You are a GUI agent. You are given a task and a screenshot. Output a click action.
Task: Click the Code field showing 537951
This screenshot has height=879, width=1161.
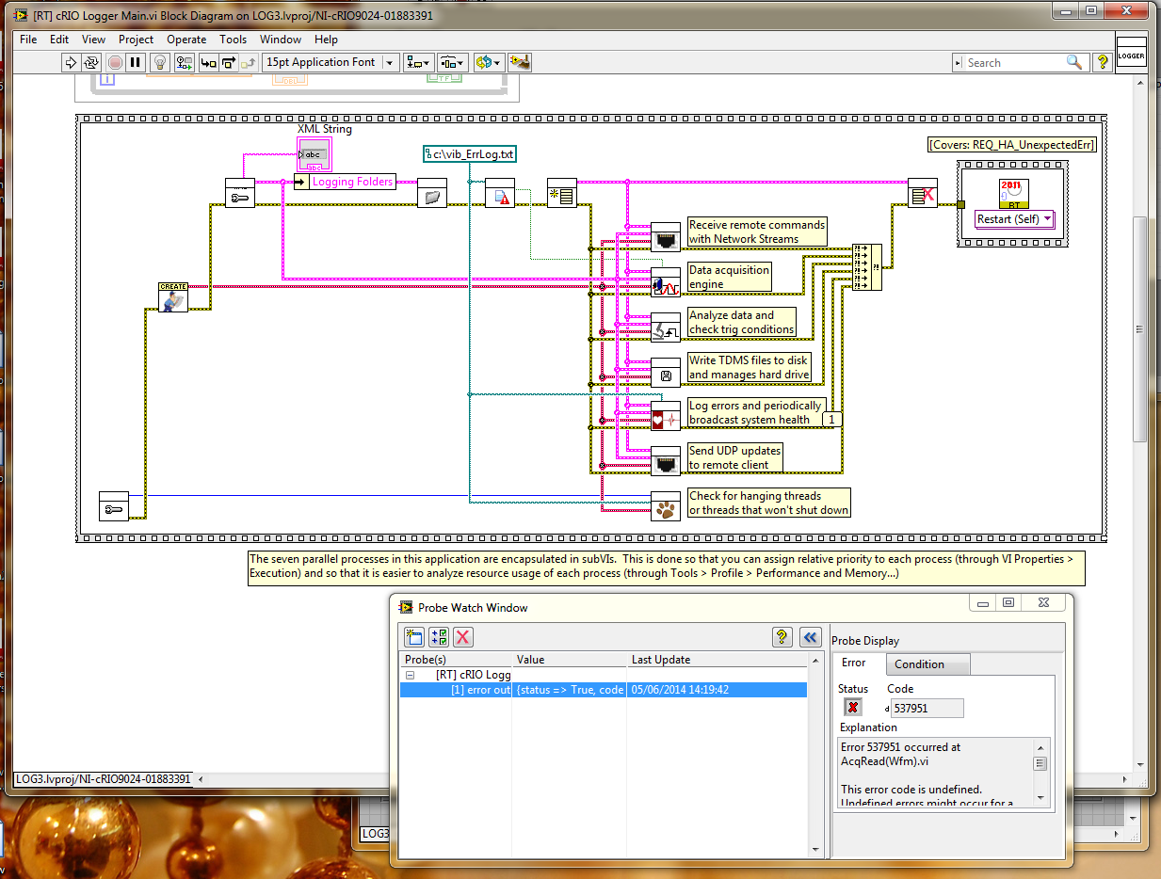tap(927, 708)
